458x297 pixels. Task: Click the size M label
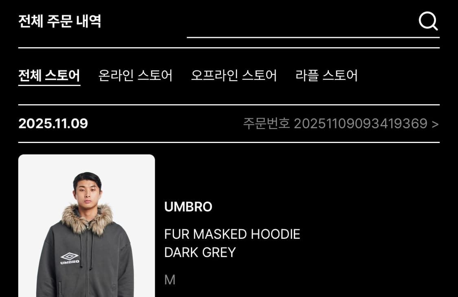[170, 280]
